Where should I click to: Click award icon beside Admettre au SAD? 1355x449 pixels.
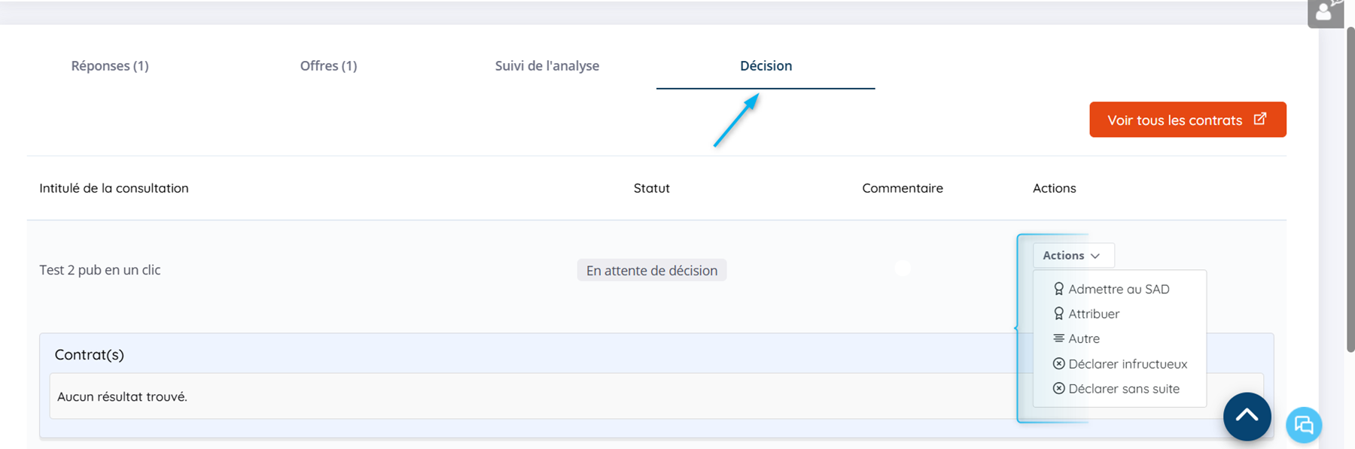(1058, 289)
